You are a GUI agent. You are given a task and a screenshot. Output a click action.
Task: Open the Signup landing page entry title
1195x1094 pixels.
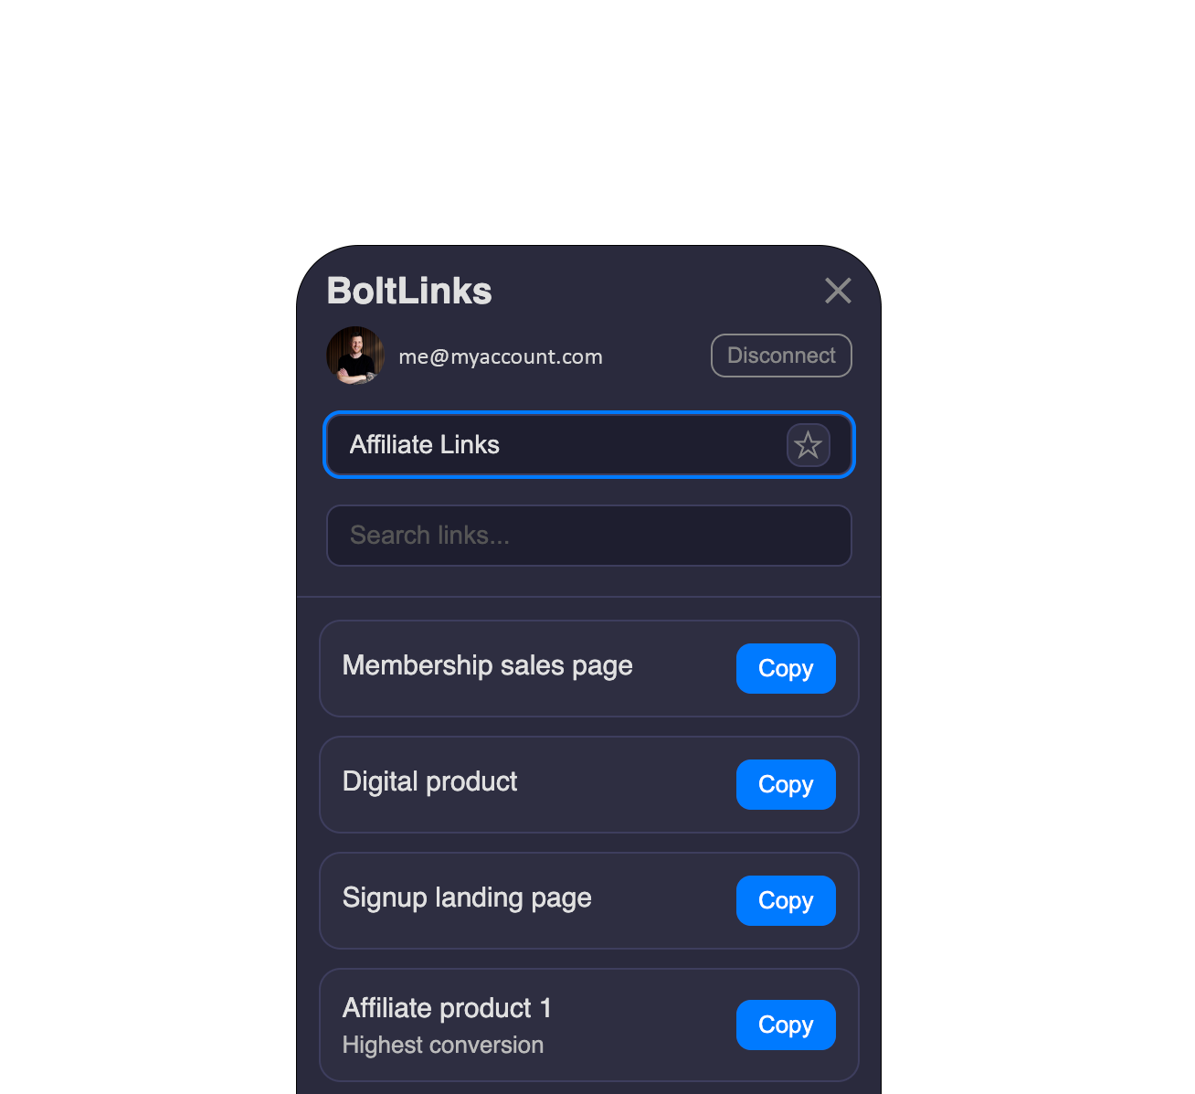pyautogui.click(x=467, y=898)
